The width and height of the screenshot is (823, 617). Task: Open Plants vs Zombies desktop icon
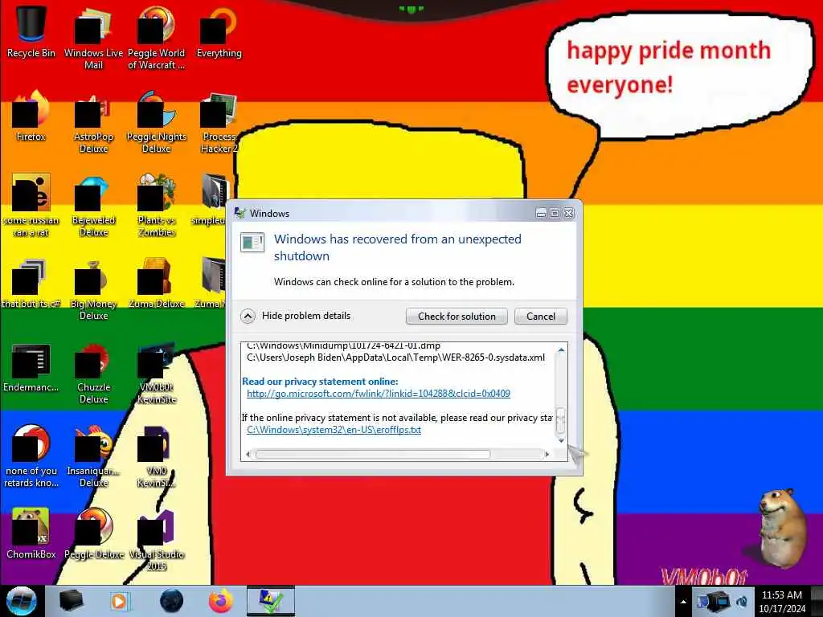(x=157, y=206)
